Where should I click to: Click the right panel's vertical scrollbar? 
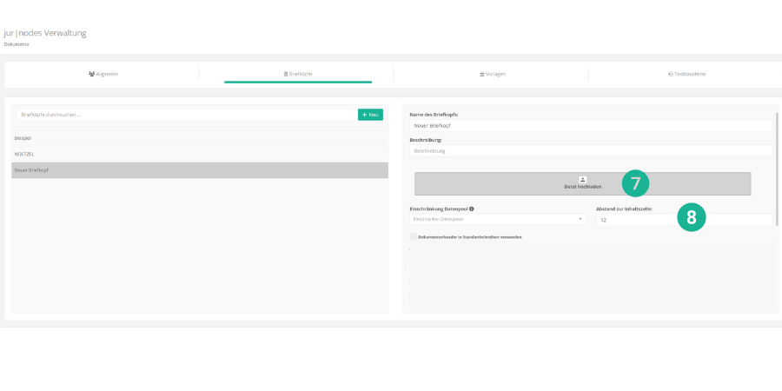(x=777, y=165)
